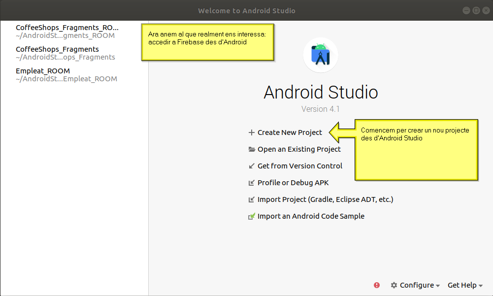Create New Project

click(290, 132)
